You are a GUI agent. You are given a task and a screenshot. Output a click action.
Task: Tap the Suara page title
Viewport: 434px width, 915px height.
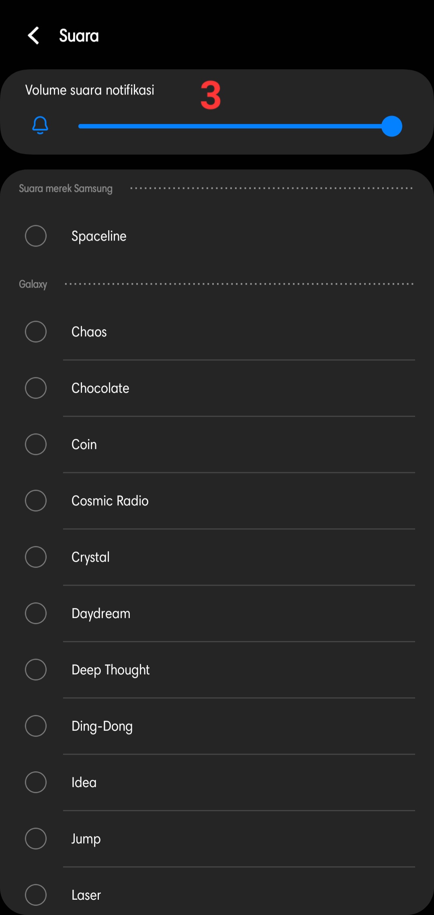79,36
